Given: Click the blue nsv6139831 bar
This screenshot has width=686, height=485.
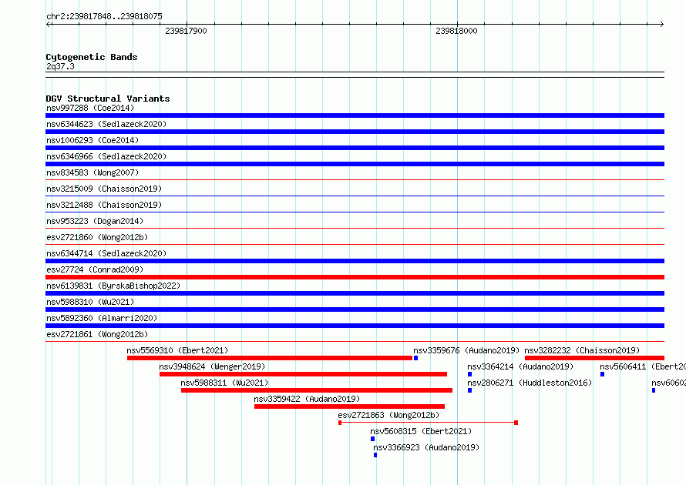Looking at the screenshot, I should [355, 293].
